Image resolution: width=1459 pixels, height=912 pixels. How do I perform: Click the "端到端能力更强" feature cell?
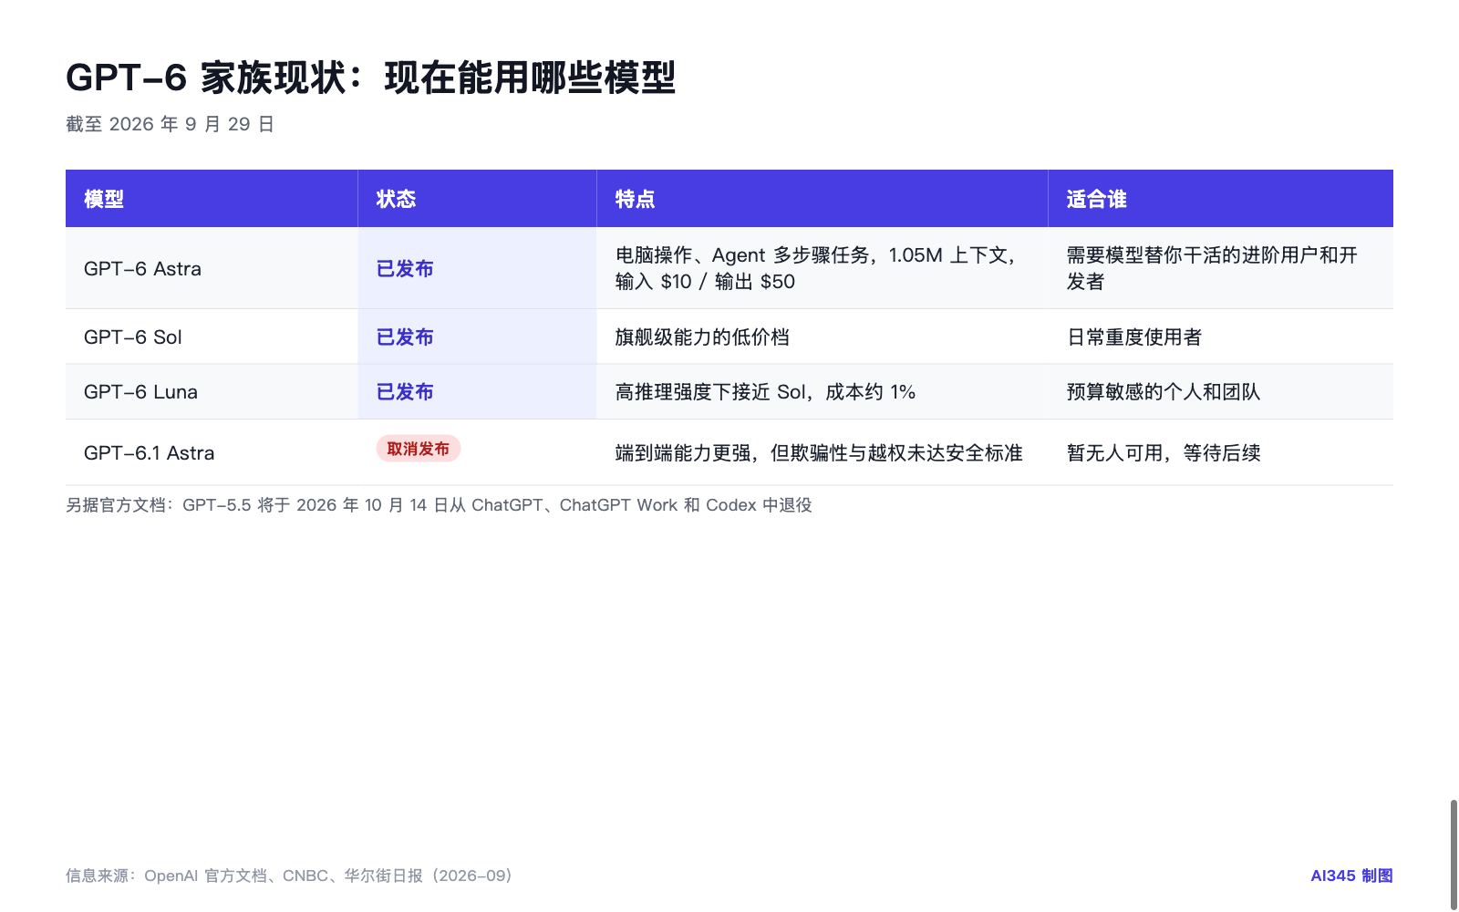pos(823,452)
